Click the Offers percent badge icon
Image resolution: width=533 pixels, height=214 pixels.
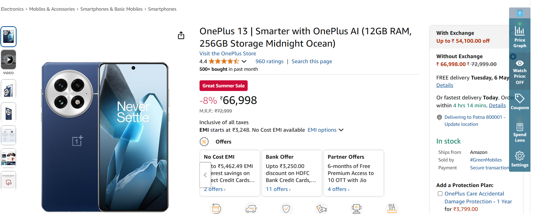coord(204,142)
